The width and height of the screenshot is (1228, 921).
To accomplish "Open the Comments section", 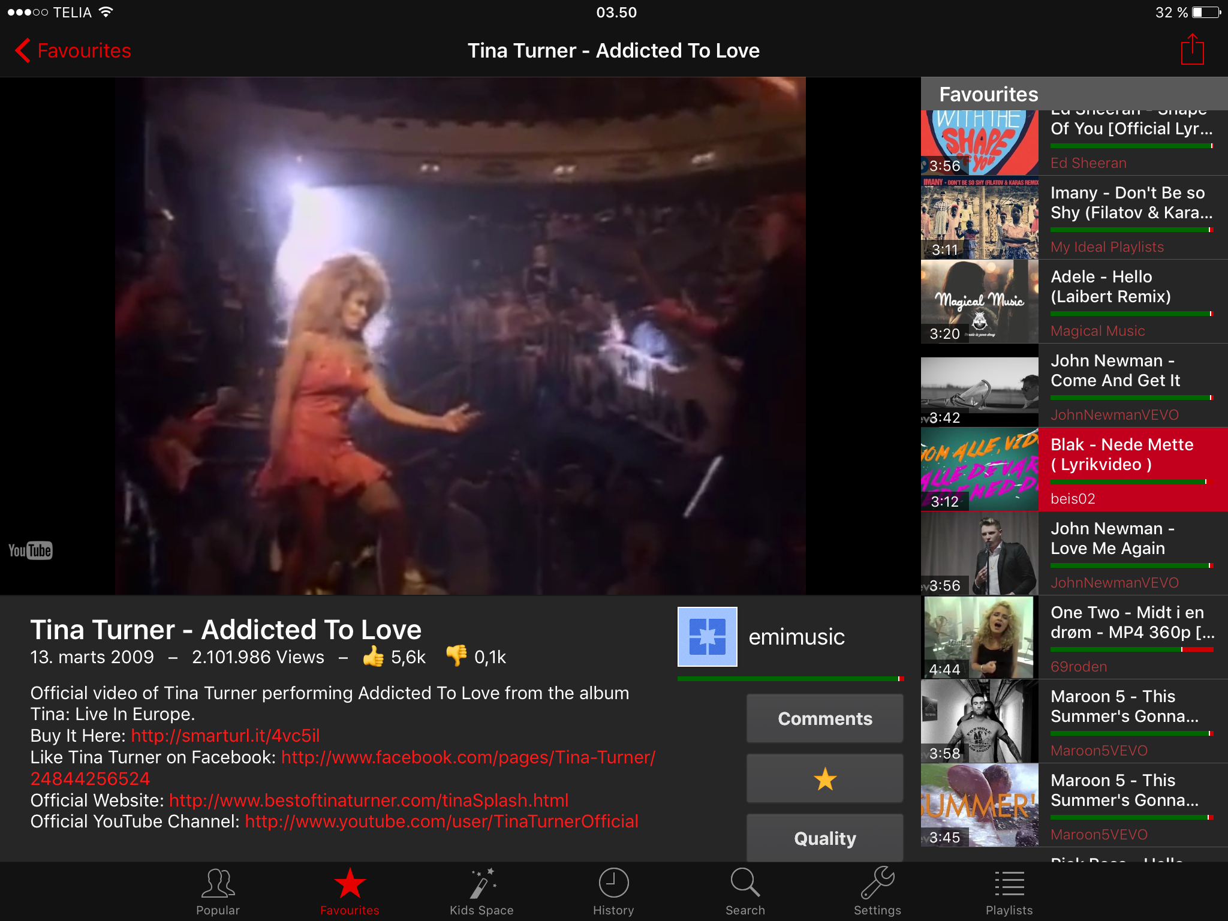I will click(825, 718).
